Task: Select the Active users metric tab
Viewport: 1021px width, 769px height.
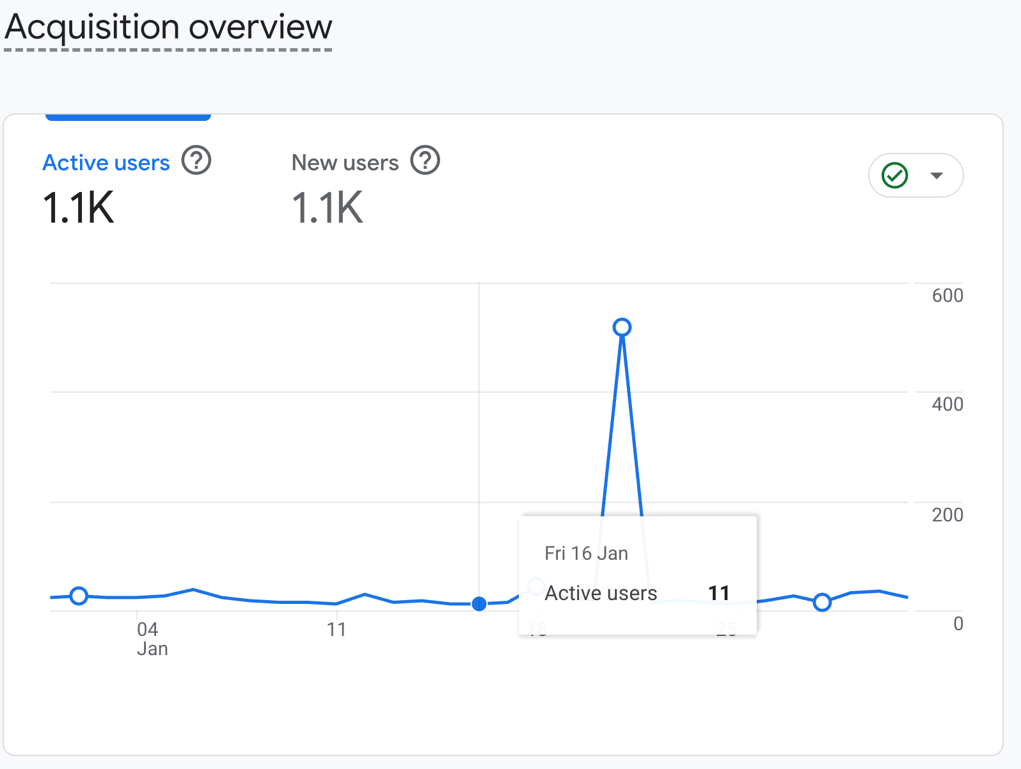Action: click(106, 163)
